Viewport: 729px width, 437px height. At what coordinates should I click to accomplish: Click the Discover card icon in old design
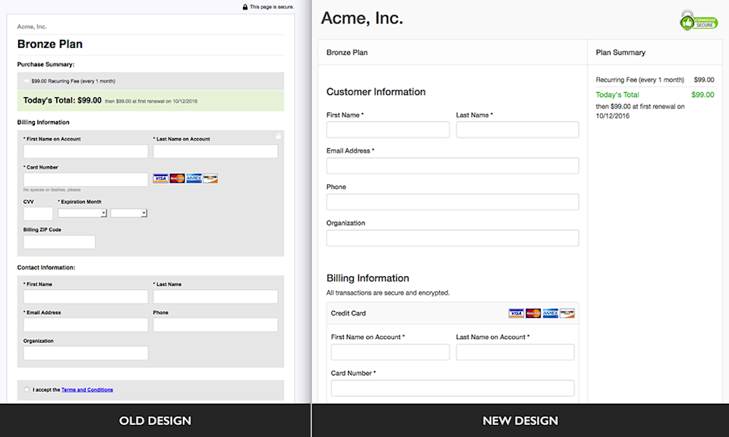[x=210, y=178]
